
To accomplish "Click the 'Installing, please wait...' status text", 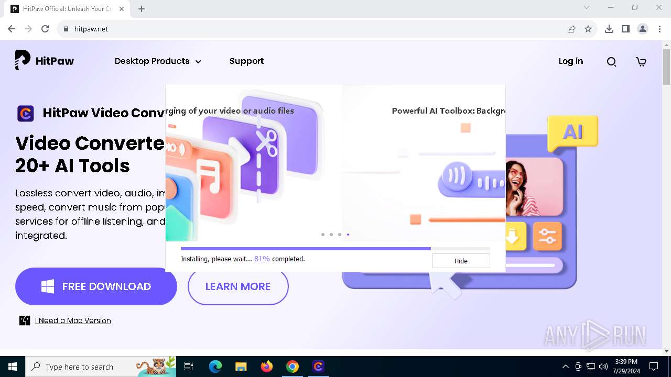I will coord(217,259).
